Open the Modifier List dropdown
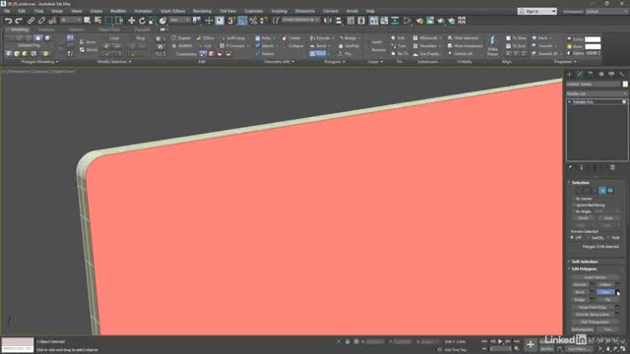Image resolution: width=630 pixels, height=354 pixels. (597, 93)
